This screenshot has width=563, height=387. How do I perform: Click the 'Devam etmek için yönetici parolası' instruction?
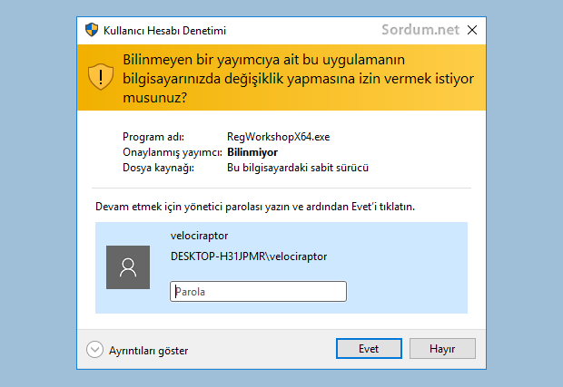point(255,207)
